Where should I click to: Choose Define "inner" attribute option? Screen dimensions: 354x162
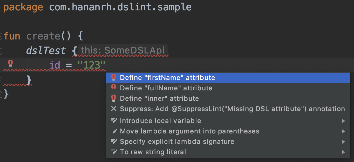228,98
